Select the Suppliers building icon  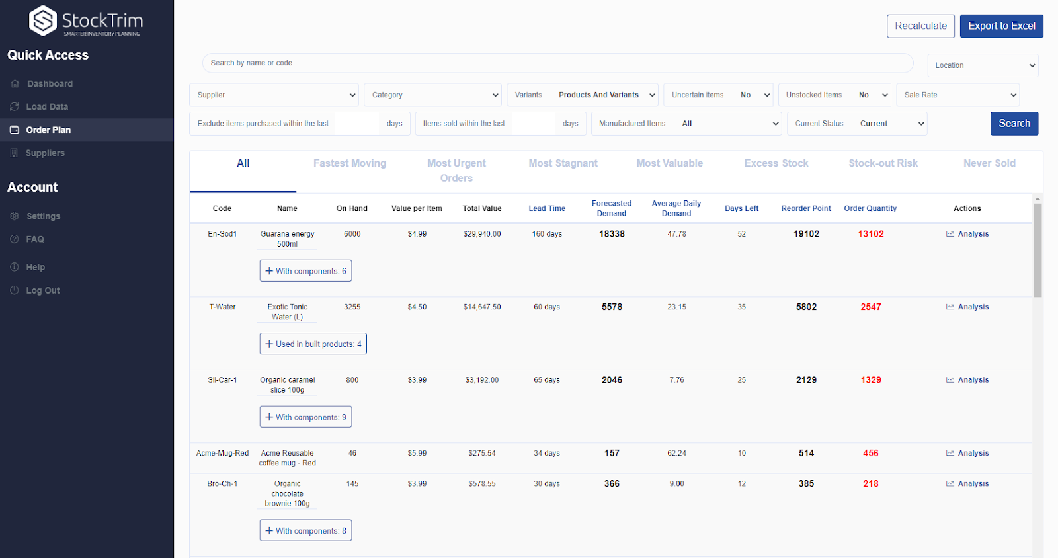click(x=15, y=153)
